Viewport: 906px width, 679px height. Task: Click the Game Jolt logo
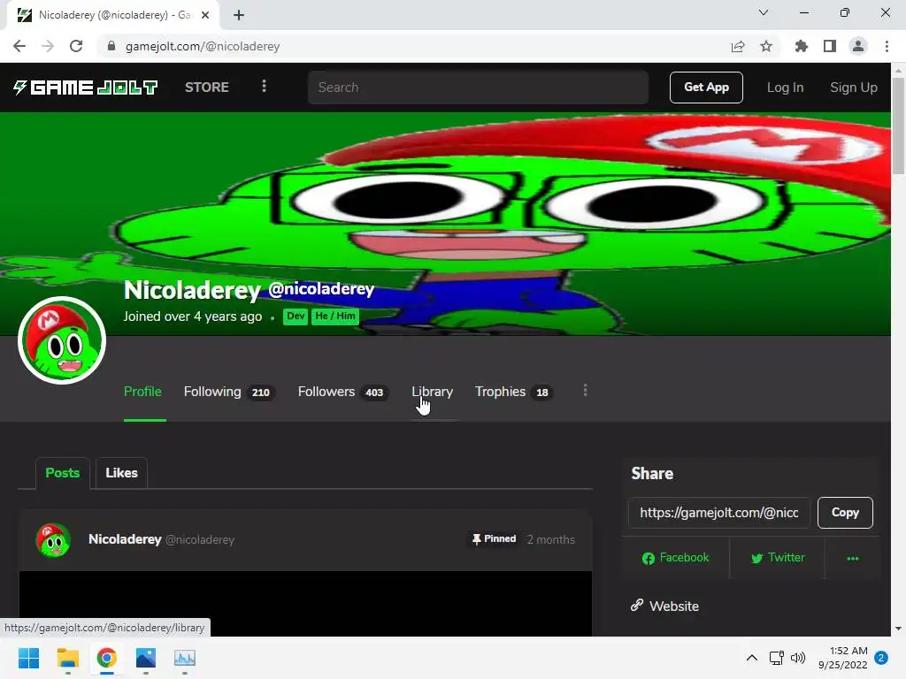click(x=86, y=88)
